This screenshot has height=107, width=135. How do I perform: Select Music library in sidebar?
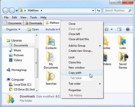[15, 50]
